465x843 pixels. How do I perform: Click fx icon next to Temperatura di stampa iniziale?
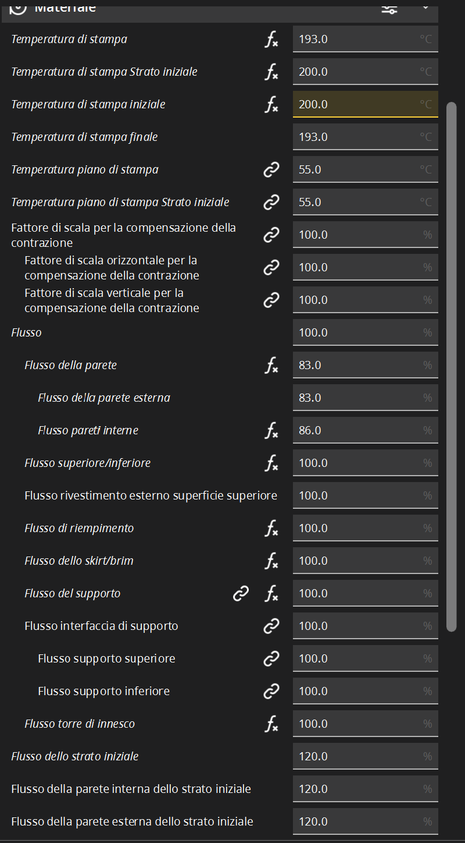[x=271, y=105]
